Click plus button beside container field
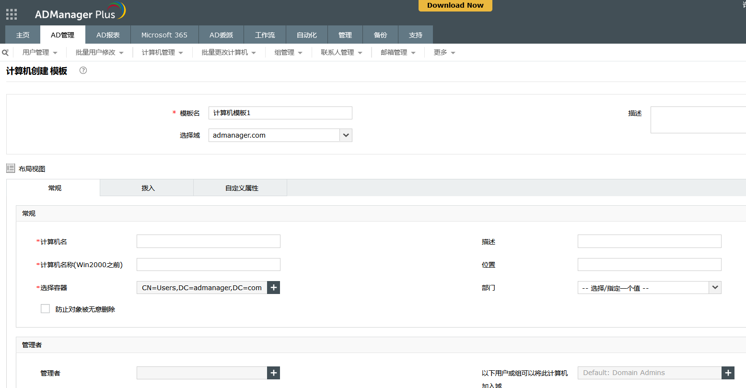 273,288
